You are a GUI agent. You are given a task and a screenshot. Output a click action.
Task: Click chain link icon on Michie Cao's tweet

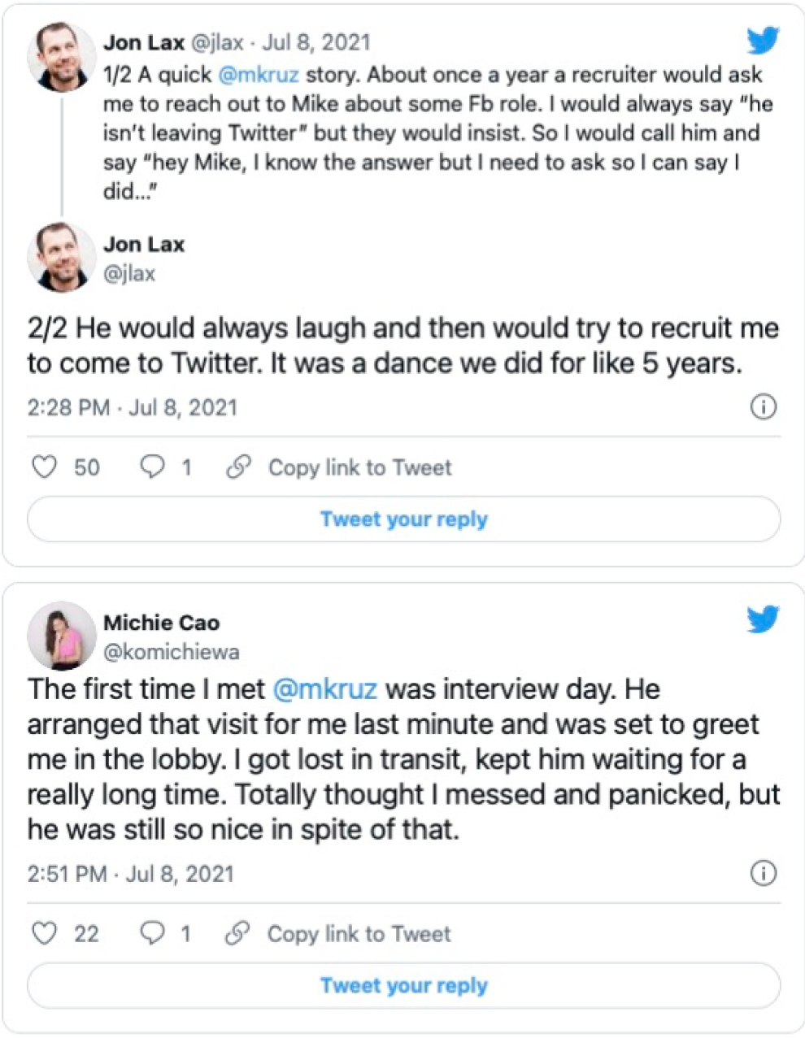click(x=237, y=933)
